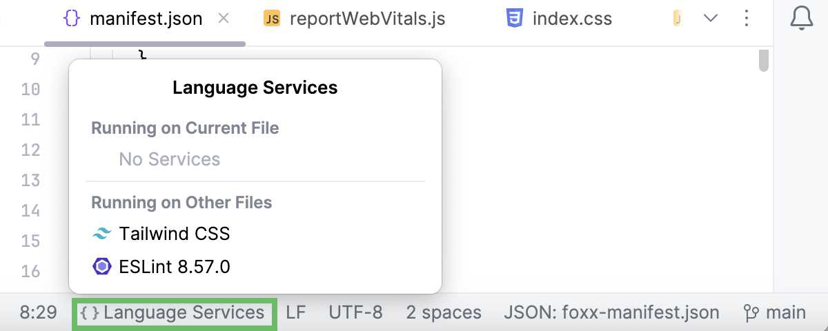
Task: Change the 2 spaces indentation setting
Action: click(444, 313)
